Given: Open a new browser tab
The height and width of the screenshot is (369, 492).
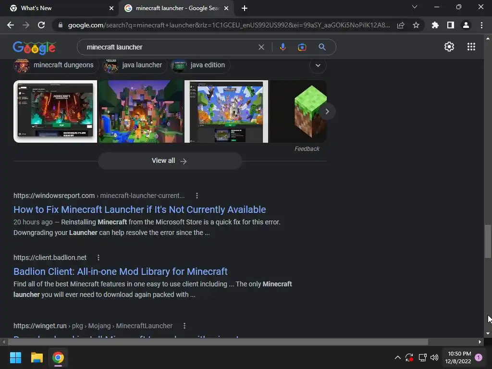Looking at the screenshot, I should click(245, 8).
